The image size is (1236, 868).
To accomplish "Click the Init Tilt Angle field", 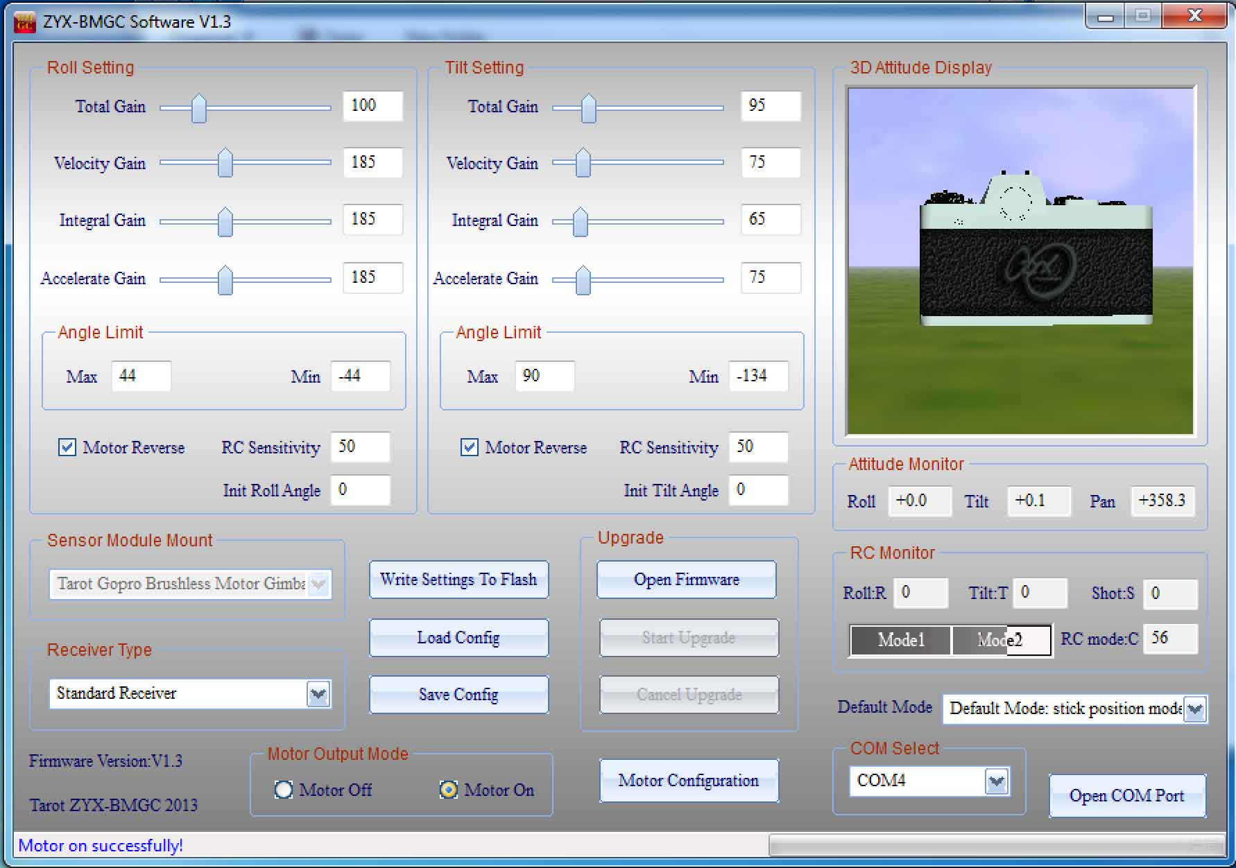I will click(759, 490).
